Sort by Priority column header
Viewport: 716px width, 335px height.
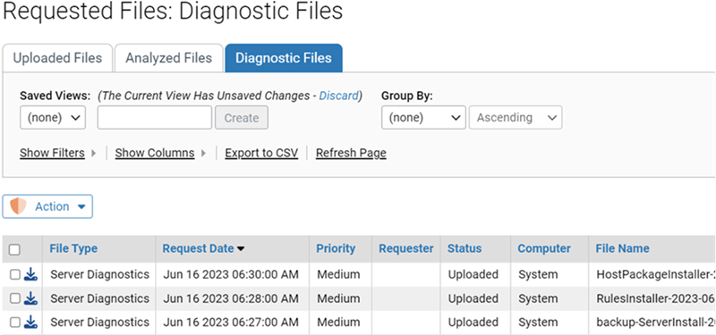[x=336, y=248]
